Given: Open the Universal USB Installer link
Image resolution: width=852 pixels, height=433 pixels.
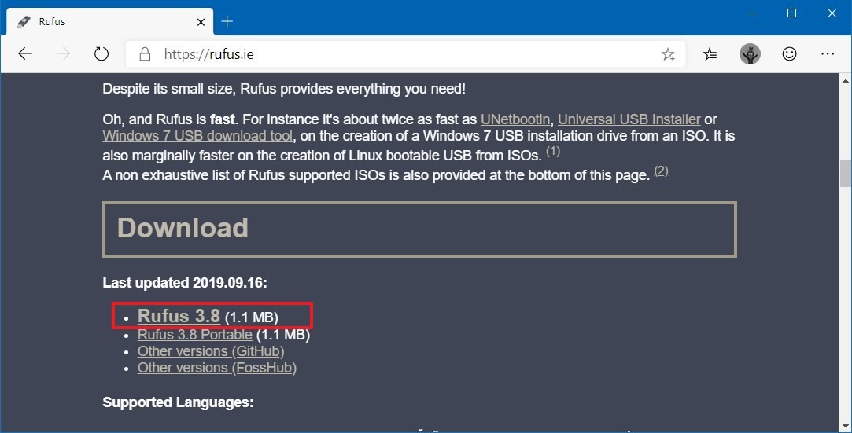Looking at the screenshot, I should [x=629, y=119].
